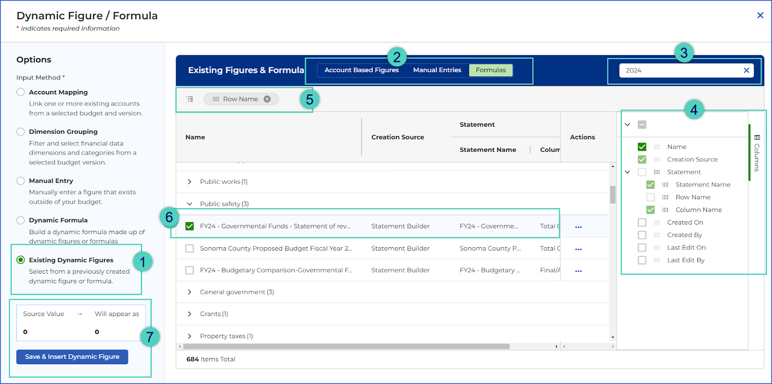Expand the Public works group
This screenshot has width=772, height=384.
click(190, 182)
